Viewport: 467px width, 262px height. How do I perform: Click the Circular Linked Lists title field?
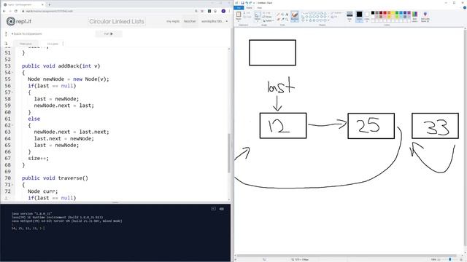(117, 21)
